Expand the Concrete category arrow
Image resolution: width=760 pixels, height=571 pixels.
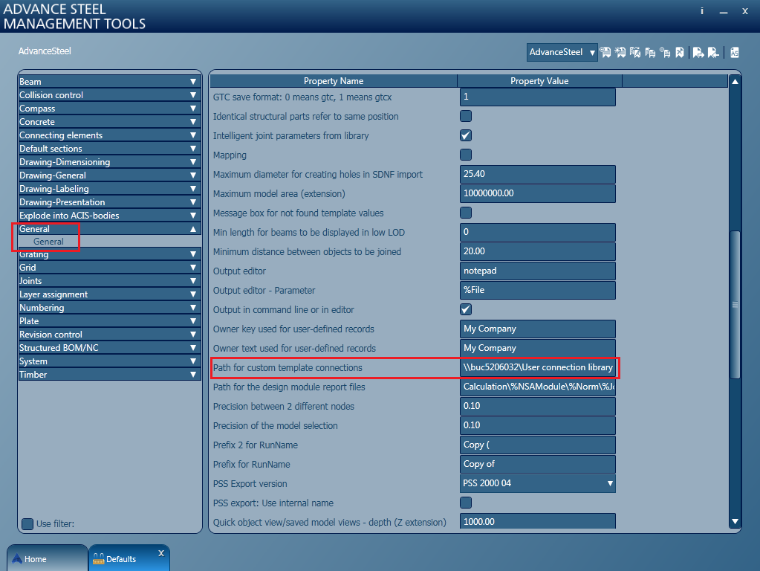[x=193, y=122]
